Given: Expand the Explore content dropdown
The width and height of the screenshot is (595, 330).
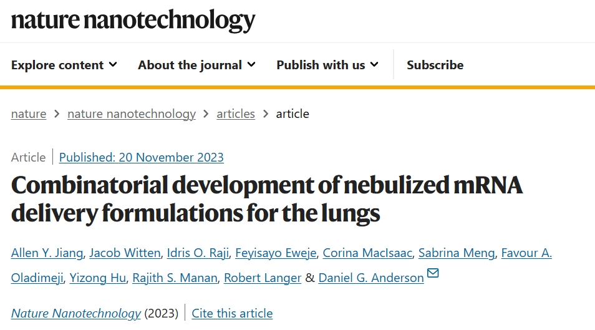Looking at the screenshot, I should 64,65.
